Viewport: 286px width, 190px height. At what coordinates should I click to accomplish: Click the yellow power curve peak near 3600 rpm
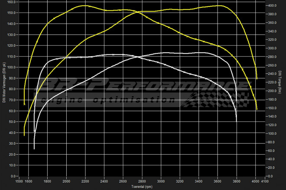pos(219,6)
